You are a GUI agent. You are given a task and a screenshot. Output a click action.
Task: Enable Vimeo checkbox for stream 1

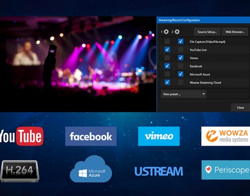point(167,58)
